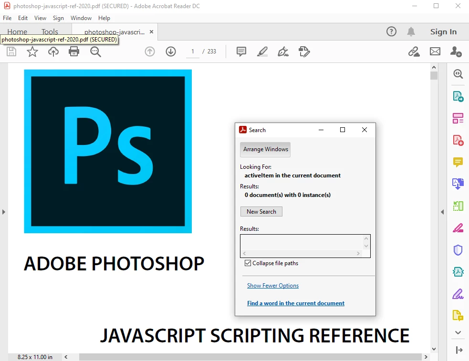Print the document with printer icon

click(x=74, y=52)
